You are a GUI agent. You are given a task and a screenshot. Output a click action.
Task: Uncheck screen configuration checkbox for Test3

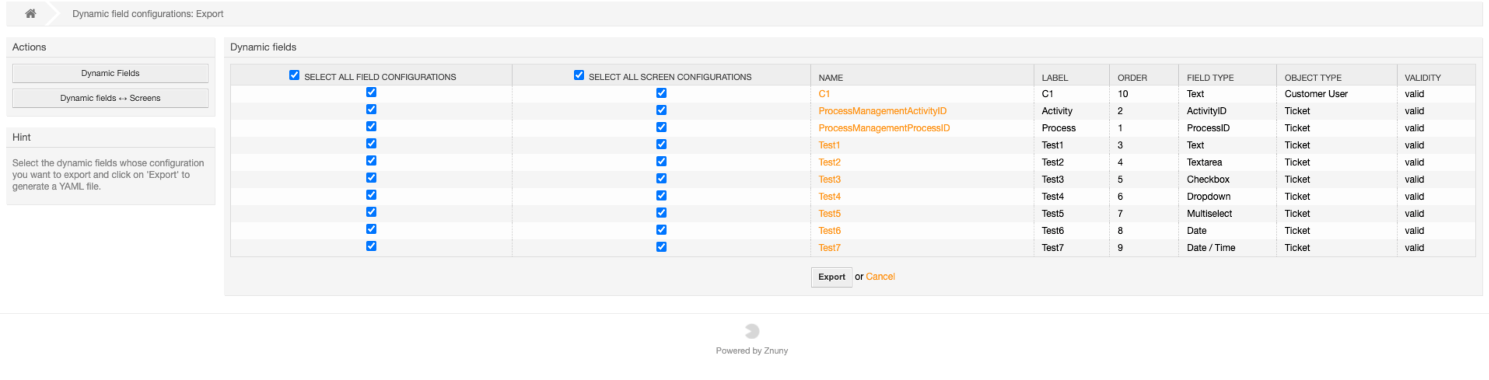pyautogui.click(x=661, y=178)
